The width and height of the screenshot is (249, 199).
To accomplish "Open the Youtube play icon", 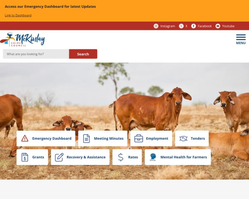I will pyautogui.click(x=218, y=26).
